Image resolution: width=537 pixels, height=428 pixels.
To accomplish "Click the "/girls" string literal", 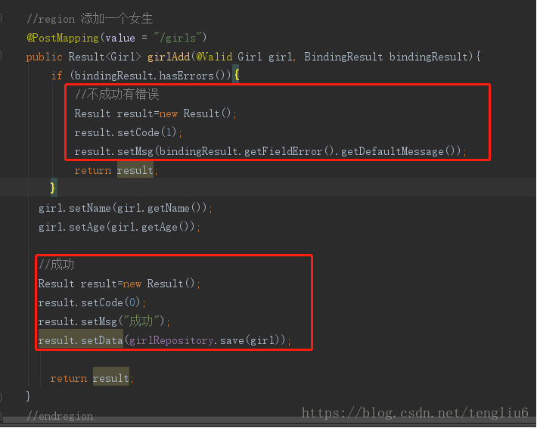I will click(177, 38).
